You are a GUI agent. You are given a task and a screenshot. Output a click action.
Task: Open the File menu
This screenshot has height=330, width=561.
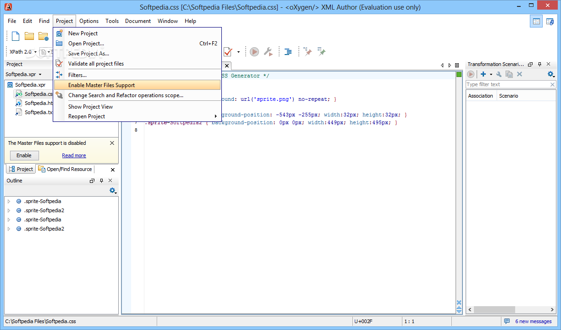(x=12, y=21)
